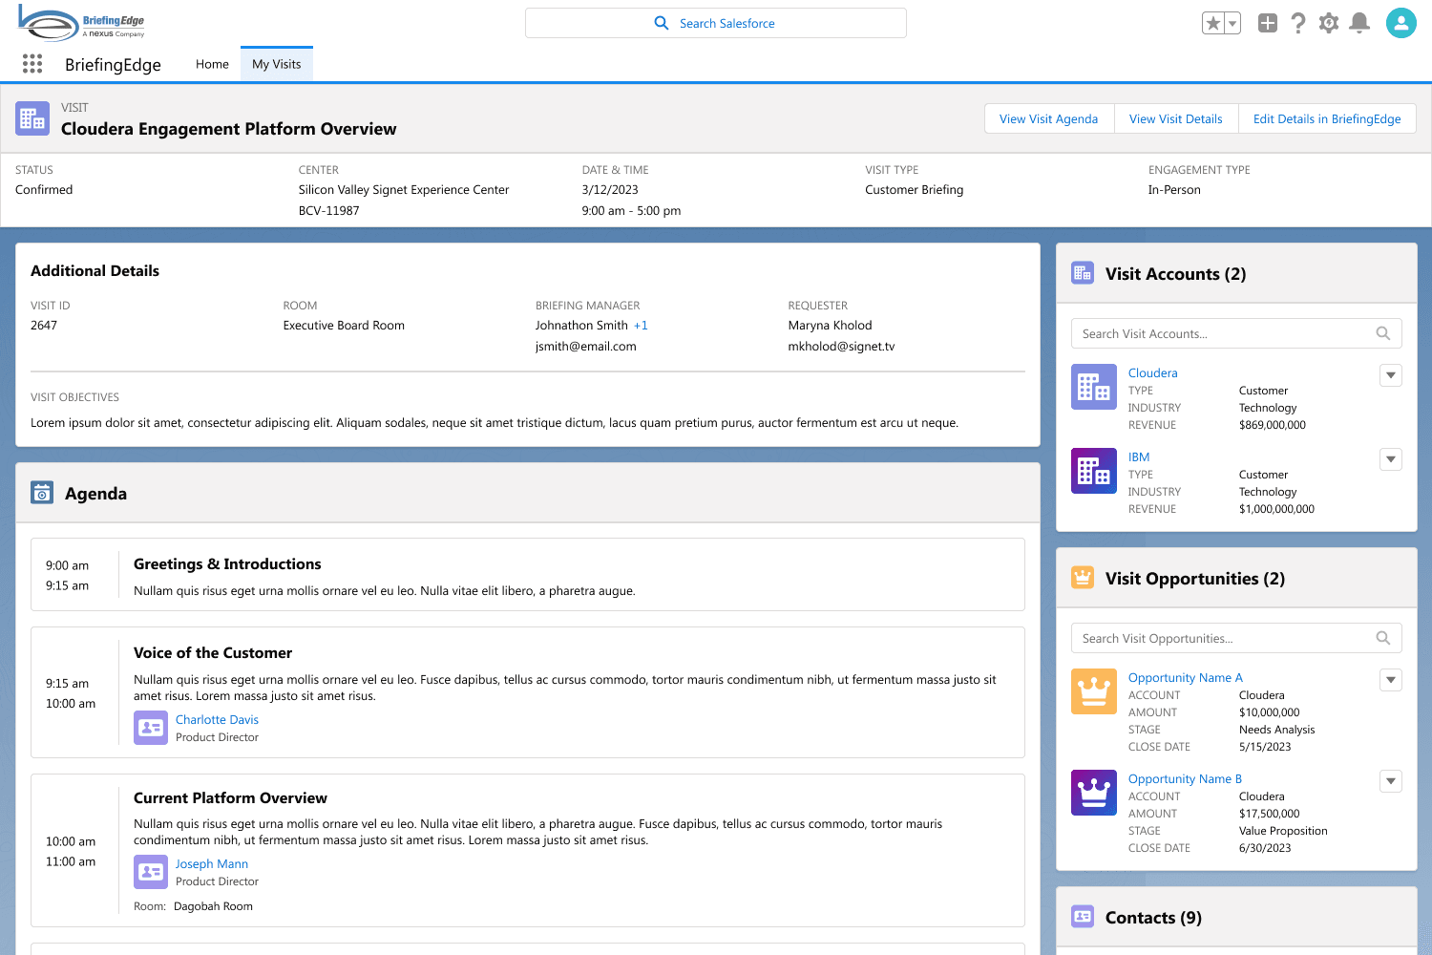Open the user profile avatar
This screenshot has width=1432, height=955.
(1400, 23)
